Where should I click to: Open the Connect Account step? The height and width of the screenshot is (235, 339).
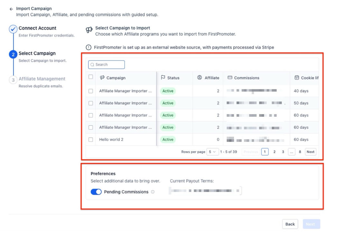(37, 28)
